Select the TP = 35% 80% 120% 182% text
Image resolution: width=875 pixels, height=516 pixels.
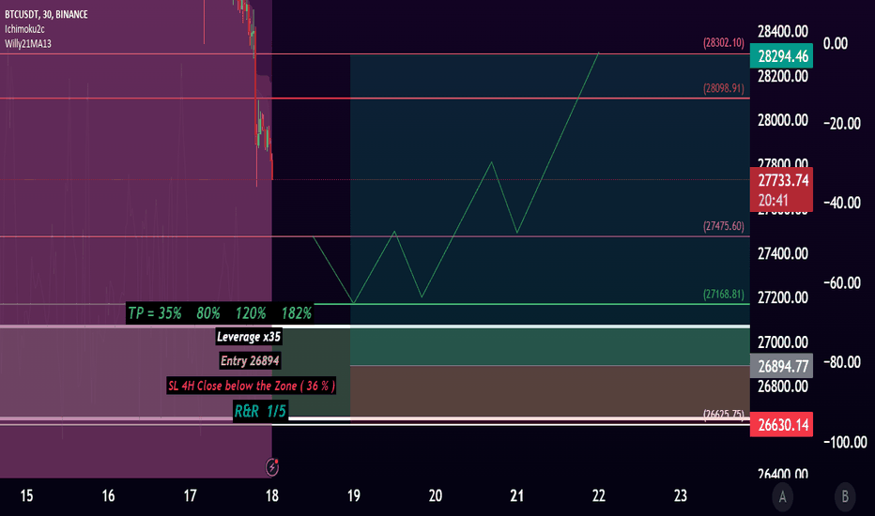(220, 313)
